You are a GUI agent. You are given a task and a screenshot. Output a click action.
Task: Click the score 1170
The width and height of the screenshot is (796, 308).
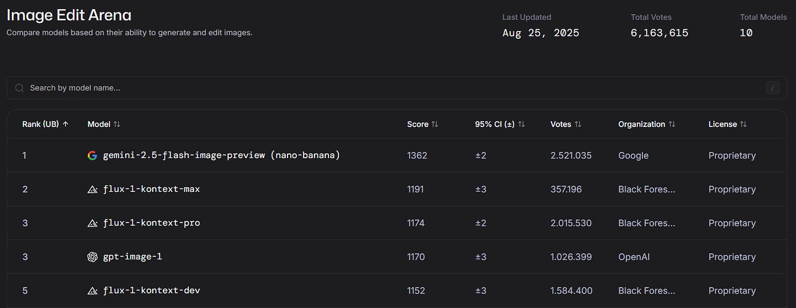[x=416, y=257]
